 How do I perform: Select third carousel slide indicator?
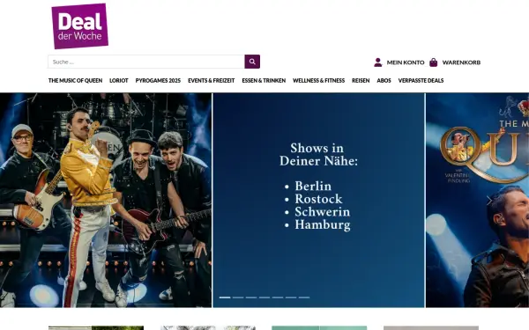tap(251, 297)
